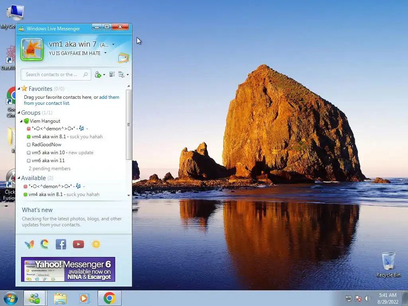This screenshot has width=408, height=306.
Task: Click Windows Live Messenger taskbar icon
Action: 35,298
